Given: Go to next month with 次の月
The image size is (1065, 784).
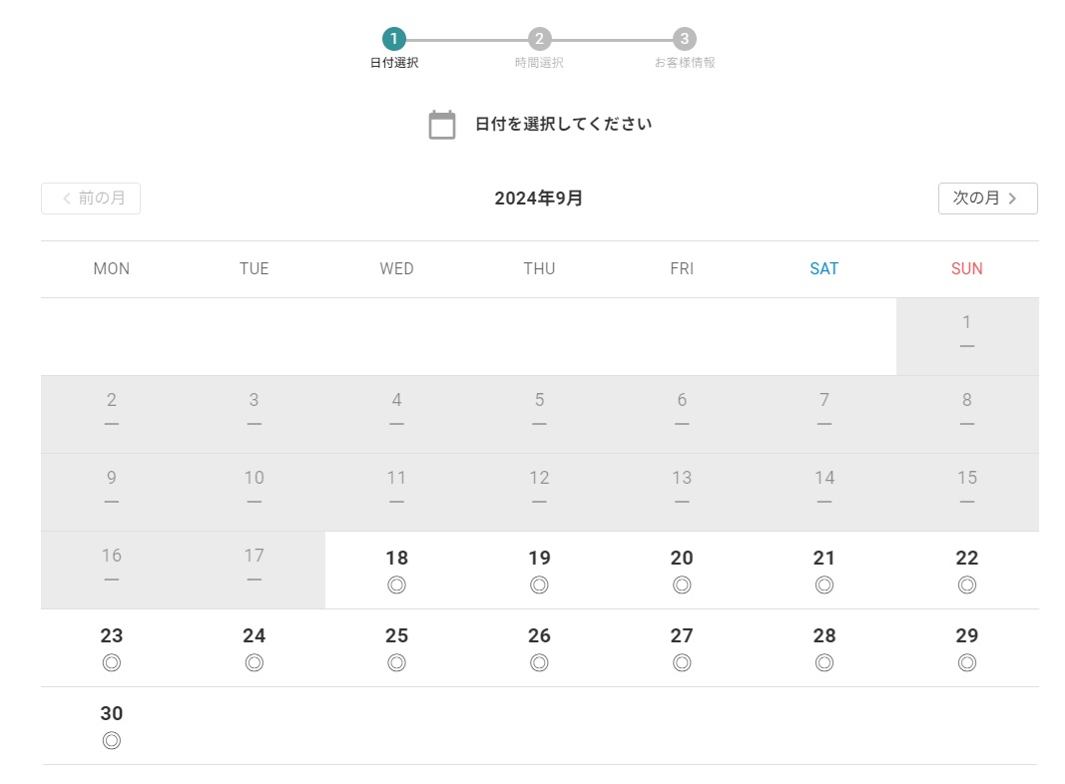Looking at the screenshot, I should pos(987,198).
